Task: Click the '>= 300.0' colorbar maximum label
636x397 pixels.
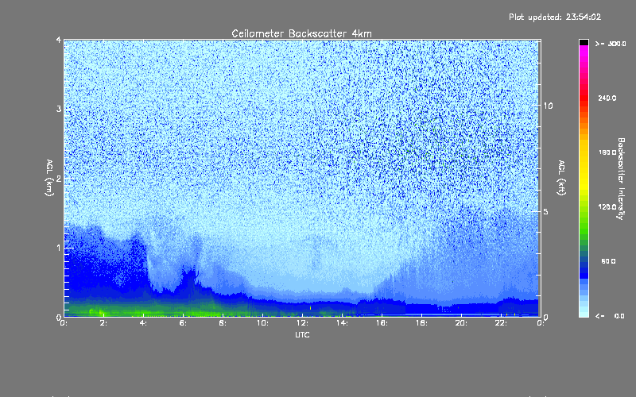Action: point(611,44)
